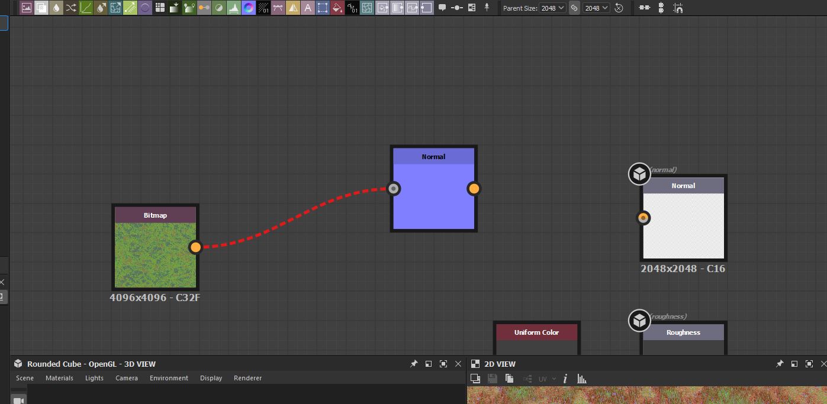Enable node snapping with the magnet icon
The height and width of the screenshot is (404, 827).
point(677,8)
